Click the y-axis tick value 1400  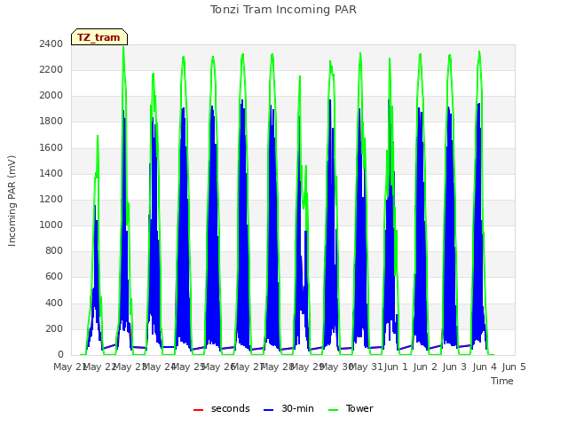(x=51, y=174)
